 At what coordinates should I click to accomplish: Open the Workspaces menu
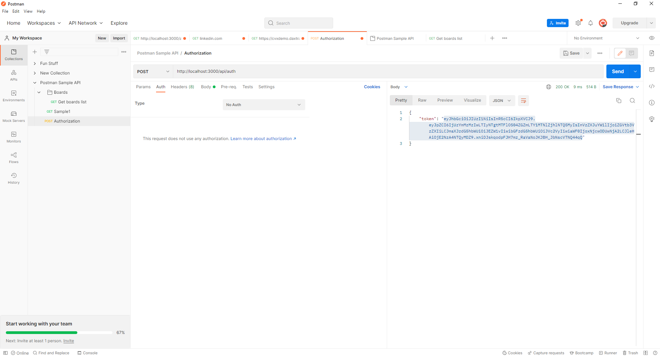point(44,23)
